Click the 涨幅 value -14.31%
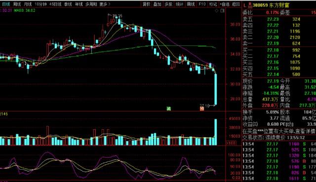Viewport: 316px width, 182px height. [x=271, y=93]
